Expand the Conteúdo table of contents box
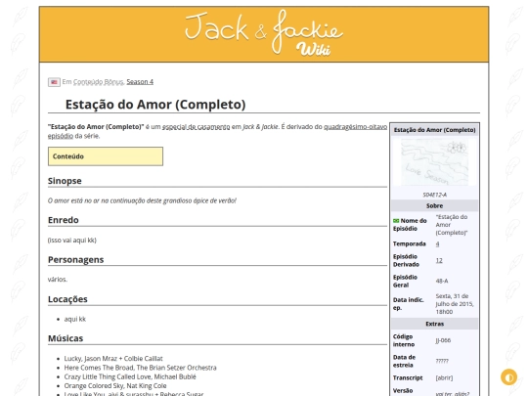 [106, 156]
